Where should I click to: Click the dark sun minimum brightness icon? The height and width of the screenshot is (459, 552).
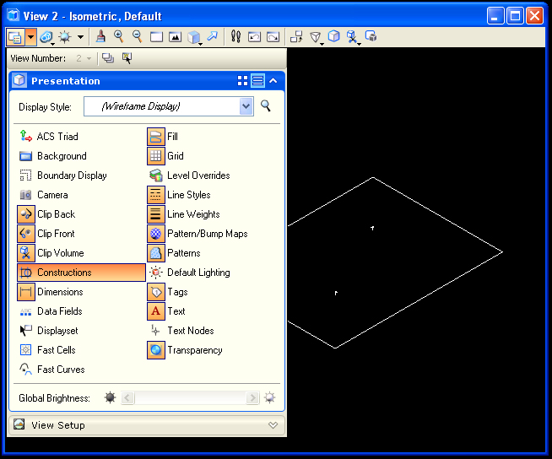pos(111,397)
